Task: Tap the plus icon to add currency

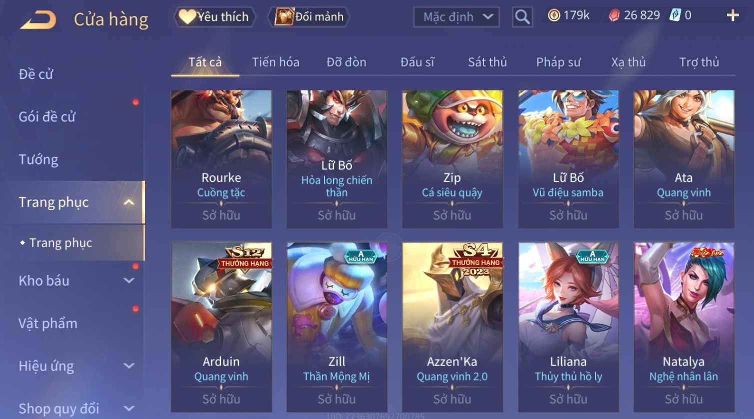Action: pyautogui.click(x=732, y=15)
